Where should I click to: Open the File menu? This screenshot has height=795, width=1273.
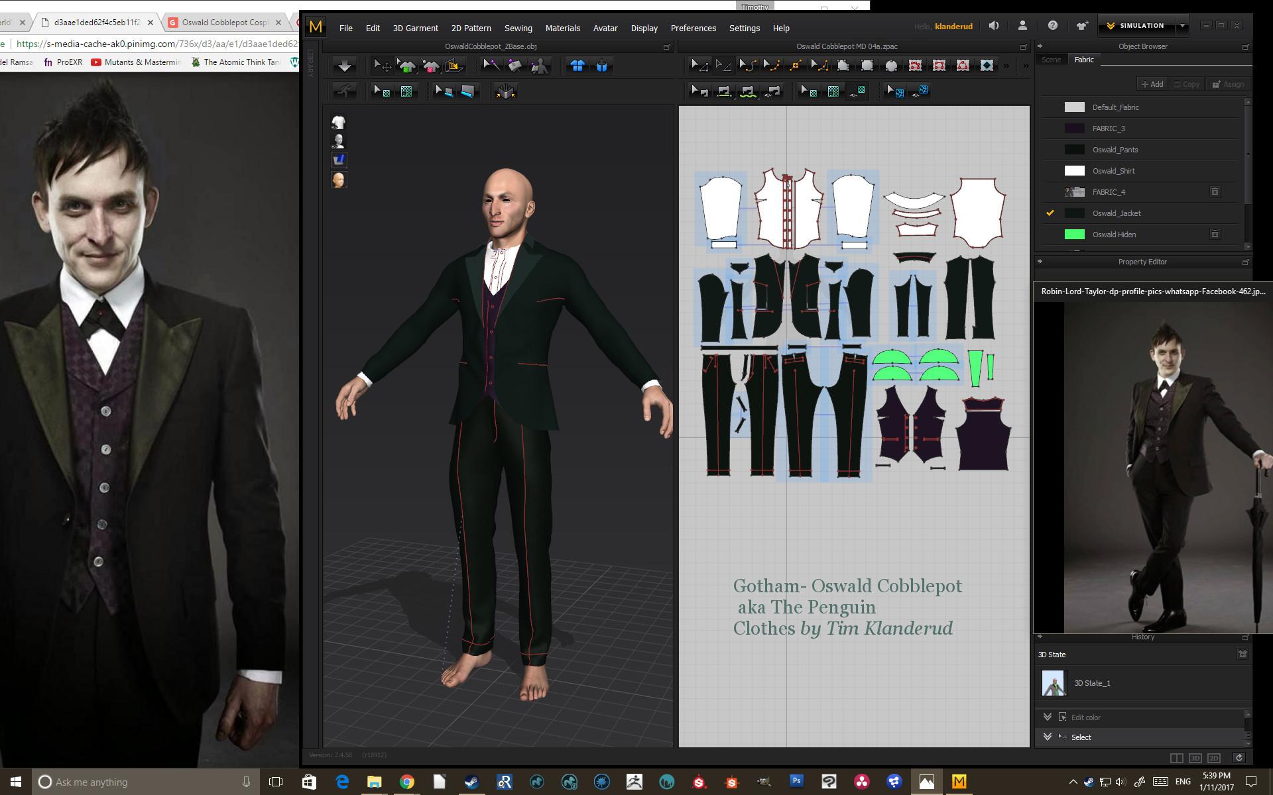pyautogui.click(x=346, y=28)
